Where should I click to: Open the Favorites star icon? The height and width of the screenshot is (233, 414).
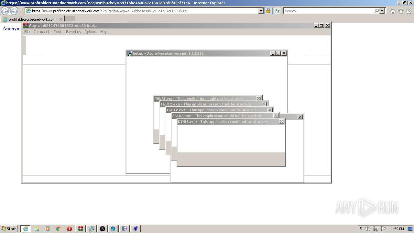pos(401,11)
